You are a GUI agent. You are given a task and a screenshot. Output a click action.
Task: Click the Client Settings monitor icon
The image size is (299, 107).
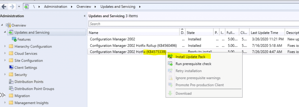pos(11,67)
